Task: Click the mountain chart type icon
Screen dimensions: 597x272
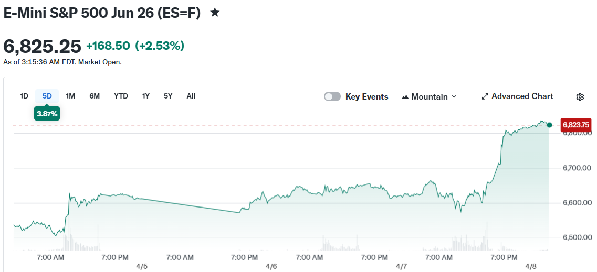Action: (x=405, y=97)
